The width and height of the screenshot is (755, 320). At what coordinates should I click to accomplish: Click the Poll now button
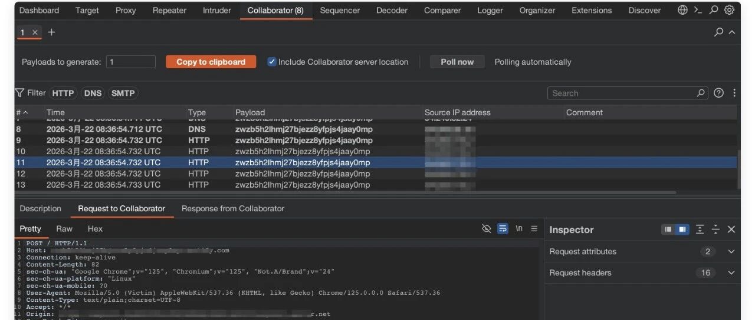click(x=457, y=62)
